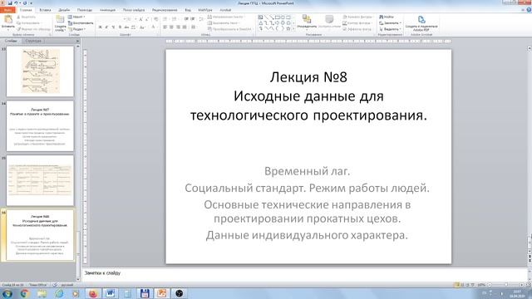Switch to Transitions (Переходы) ribbon tab
This screenshot has width=532, height=299.
pyautogui.click(x=85, y=10)
